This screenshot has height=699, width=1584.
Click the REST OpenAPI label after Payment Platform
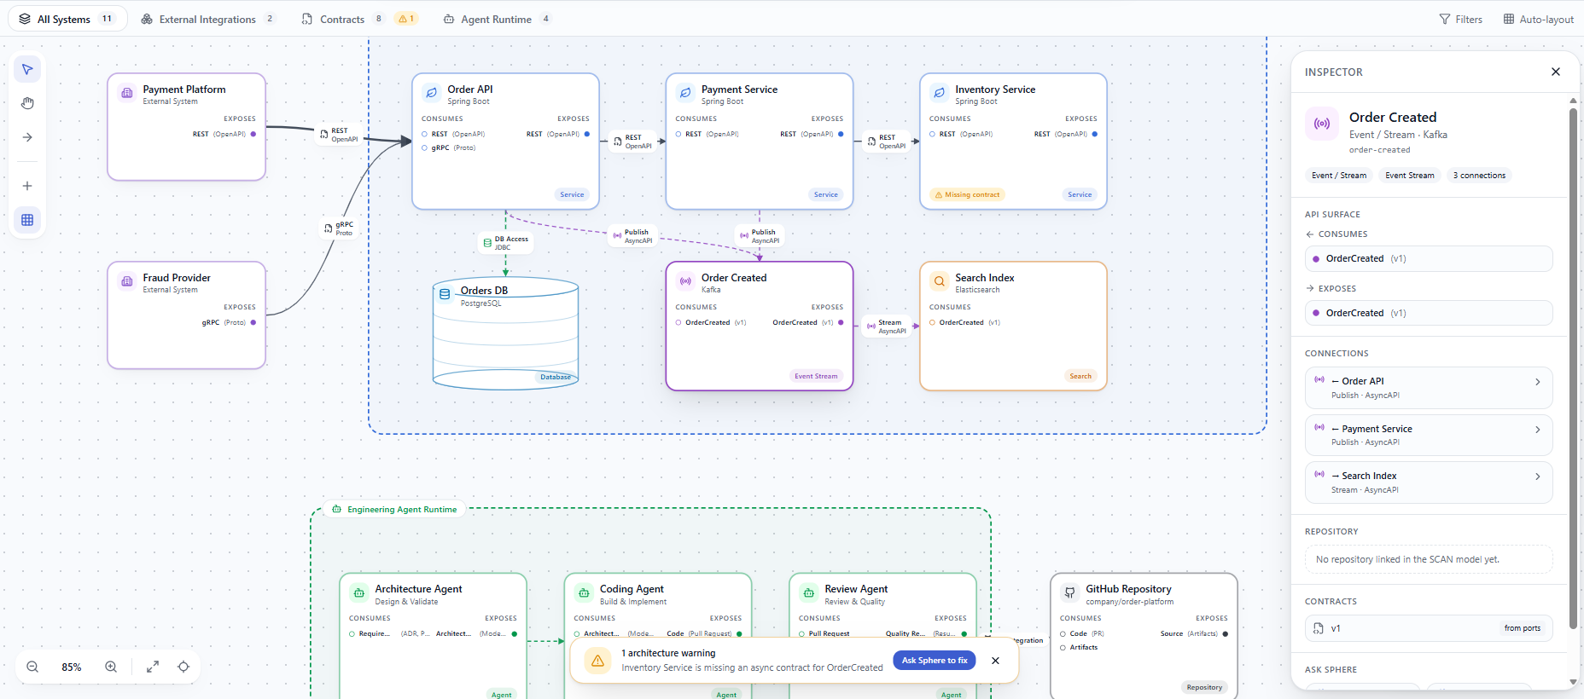click(x=339, y=135)
